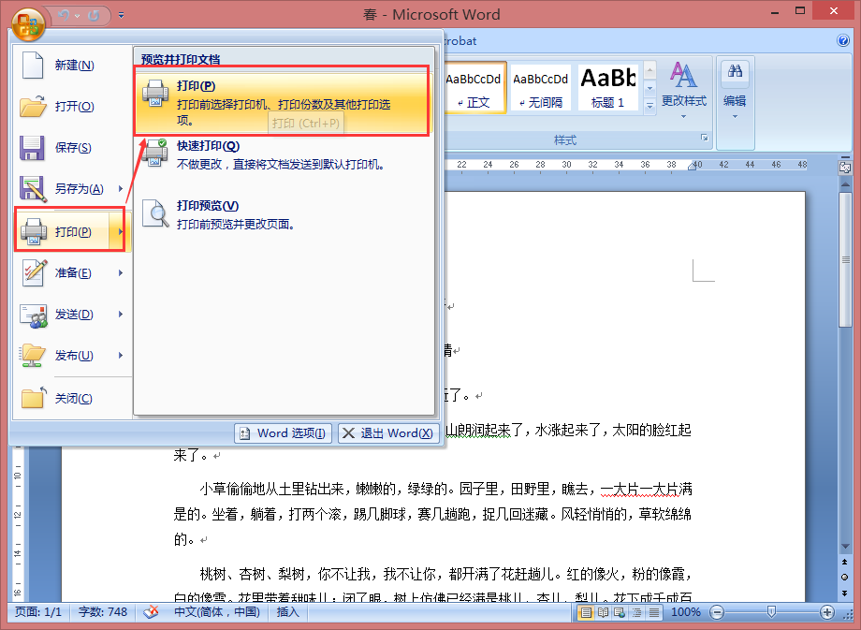Click the zoom in plus button
This screenshot has width=861, height=630.
(x=826, y=612)
